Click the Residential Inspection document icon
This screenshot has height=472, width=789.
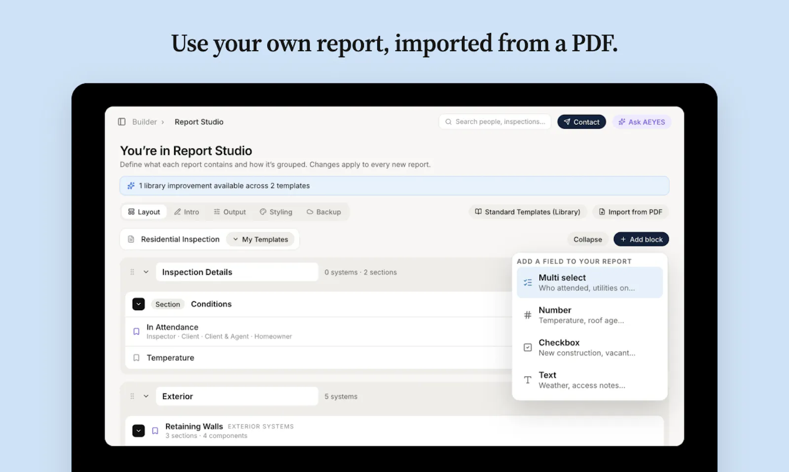[x=131, y=239]
